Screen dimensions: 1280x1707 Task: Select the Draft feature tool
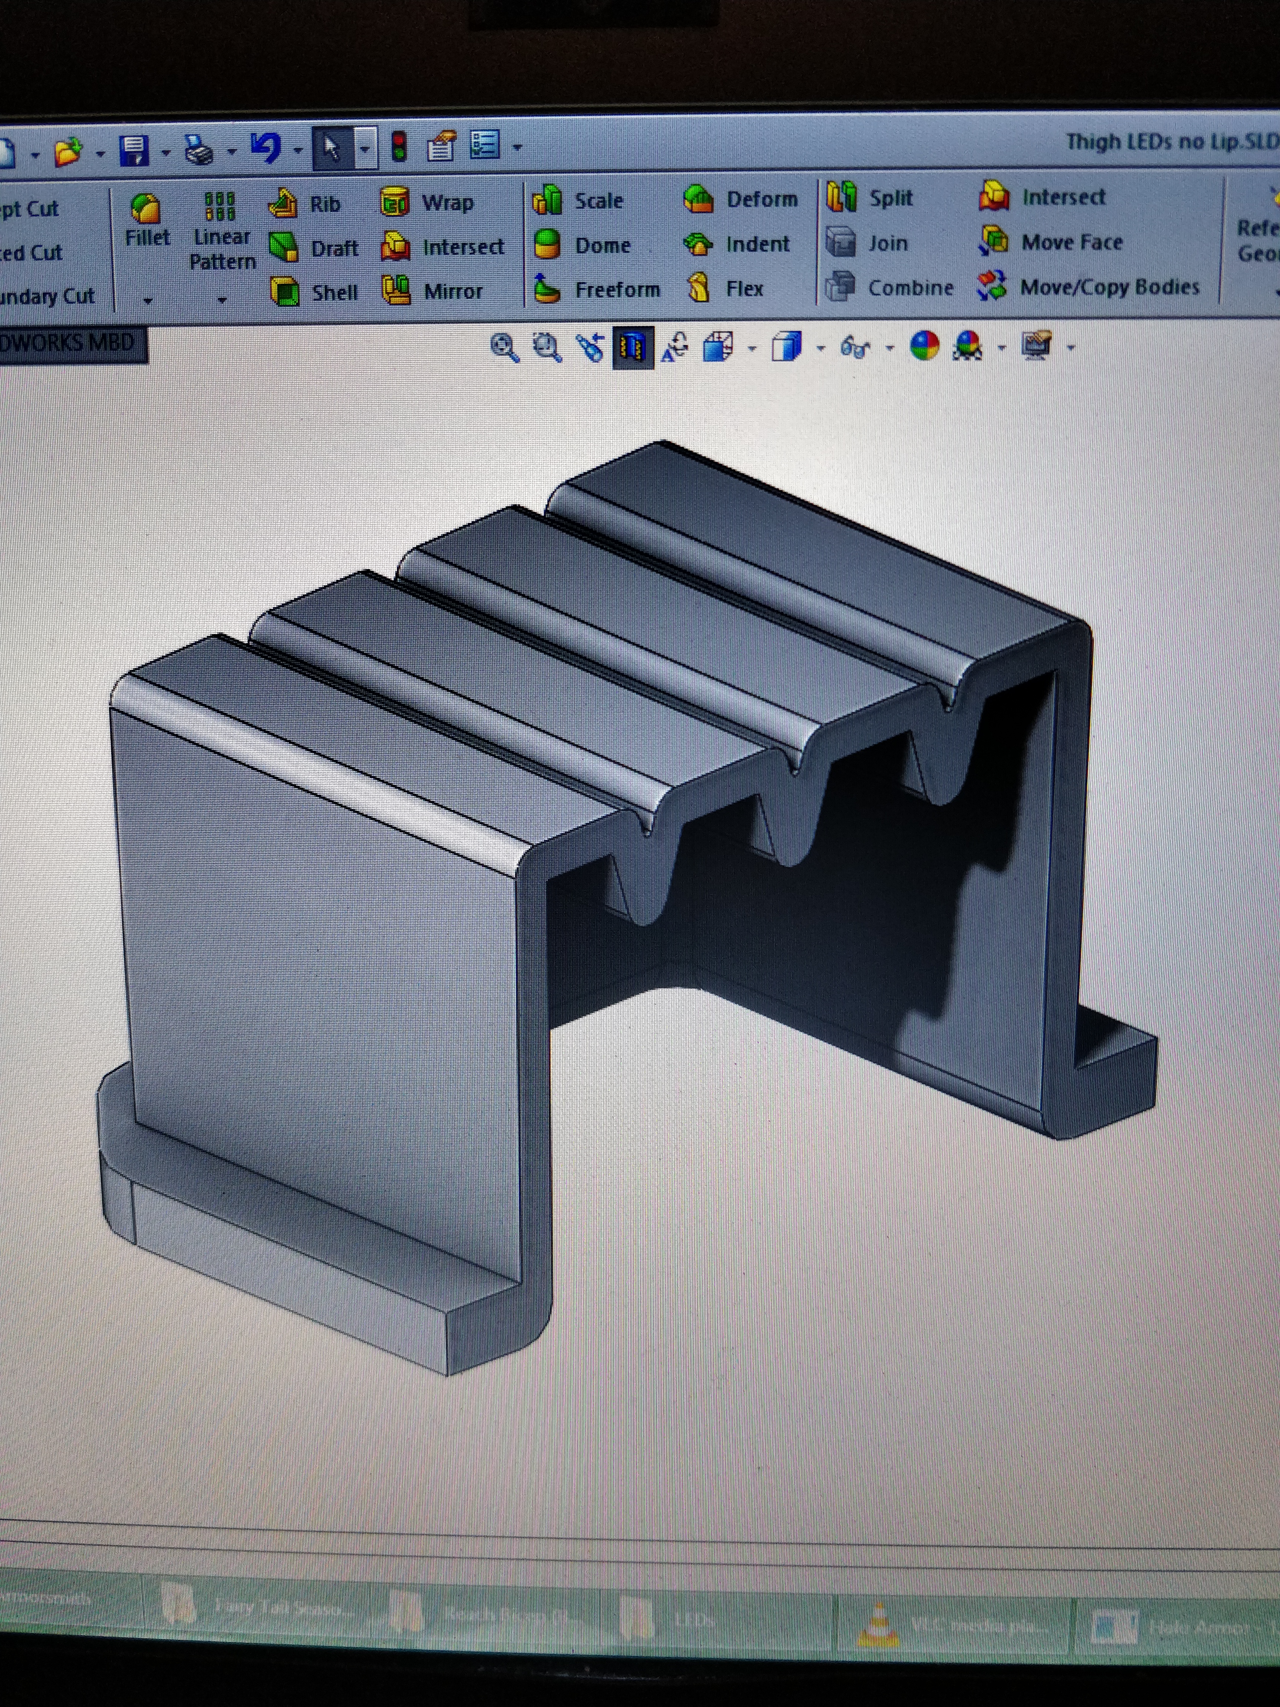(x=284, y=248)
